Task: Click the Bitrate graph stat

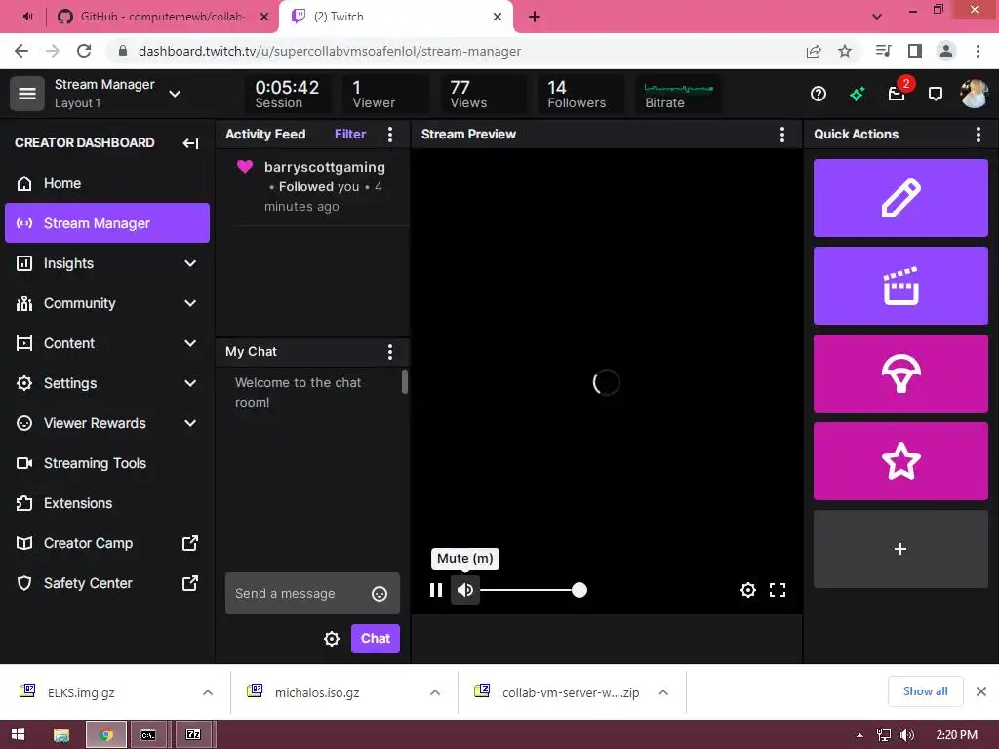Action: click(x=679, y=95)
